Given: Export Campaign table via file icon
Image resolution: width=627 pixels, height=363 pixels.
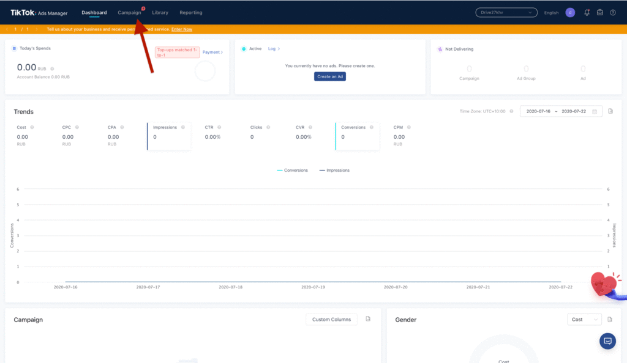Looking at the screenshot, I should [x=368, y=319].
